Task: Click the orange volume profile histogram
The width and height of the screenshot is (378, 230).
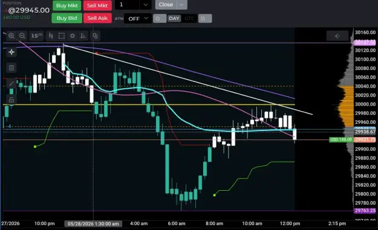Action: point(346,106)
